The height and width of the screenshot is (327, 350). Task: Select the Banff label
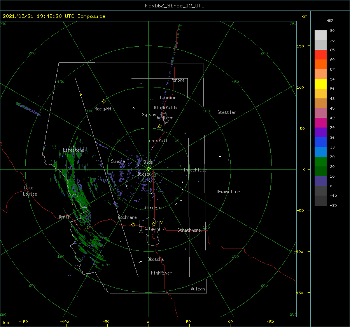coord(64,217)
